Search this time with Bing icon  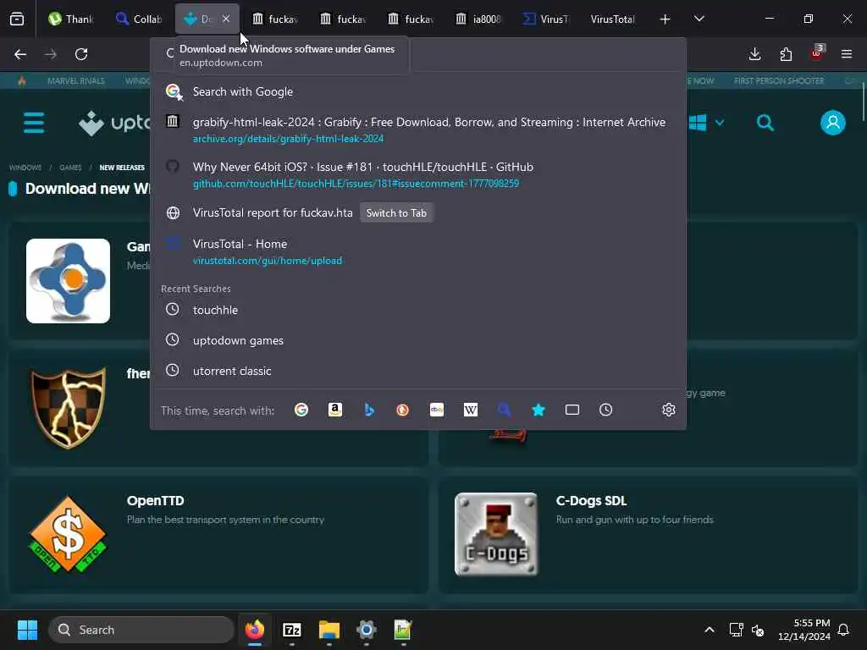[x=369, y=410]
